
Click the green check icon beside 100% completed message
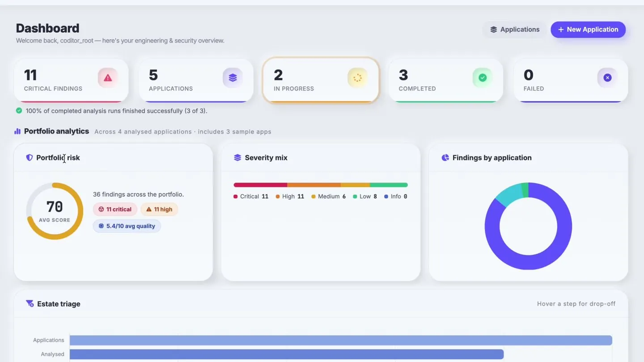[19, 110]
